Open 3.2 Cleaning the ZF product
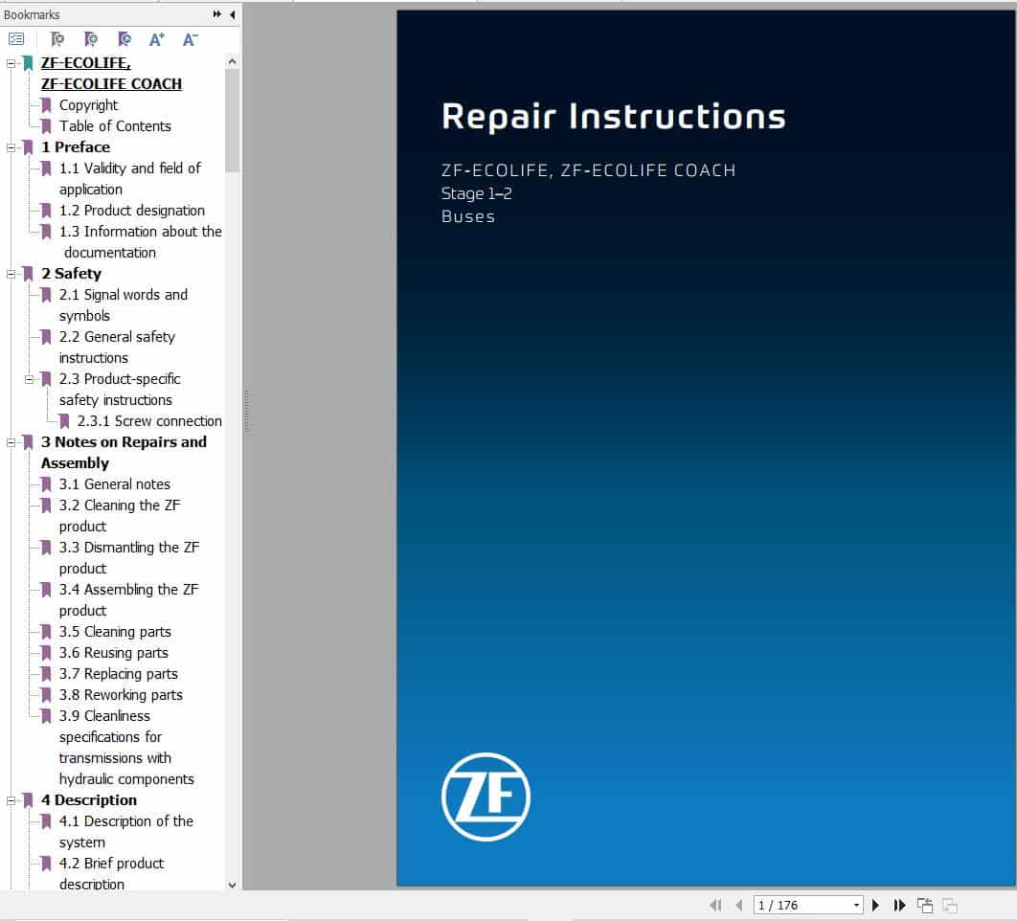 tap(120, 516)
